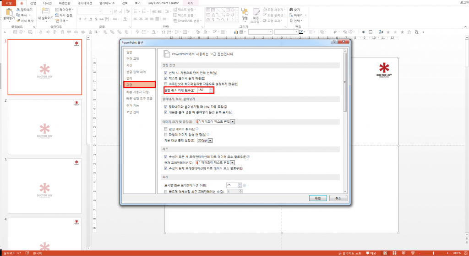Image resolution: width=469 pixels, height=256 pixels.
Task: Switch to the Insert (삽입) ribbon tab
Action: tap(33, 3)
